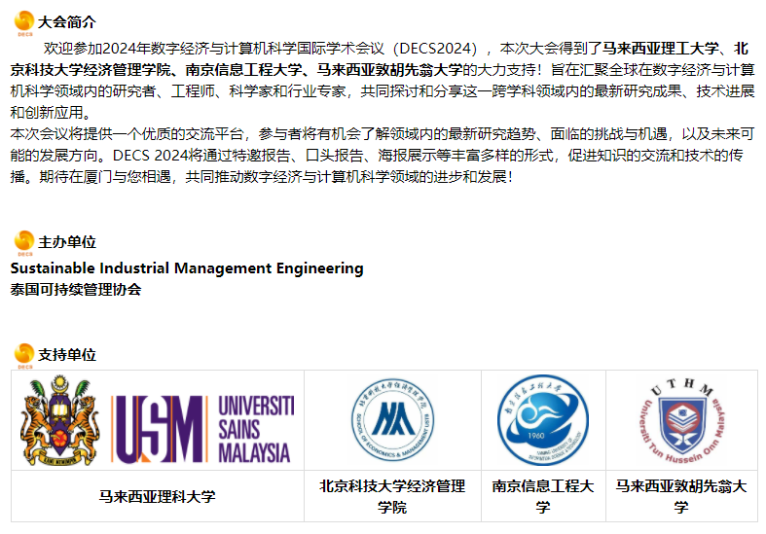Click the DECS icon beside 大会简介
The image size is (766, 534).
point(24,23)
